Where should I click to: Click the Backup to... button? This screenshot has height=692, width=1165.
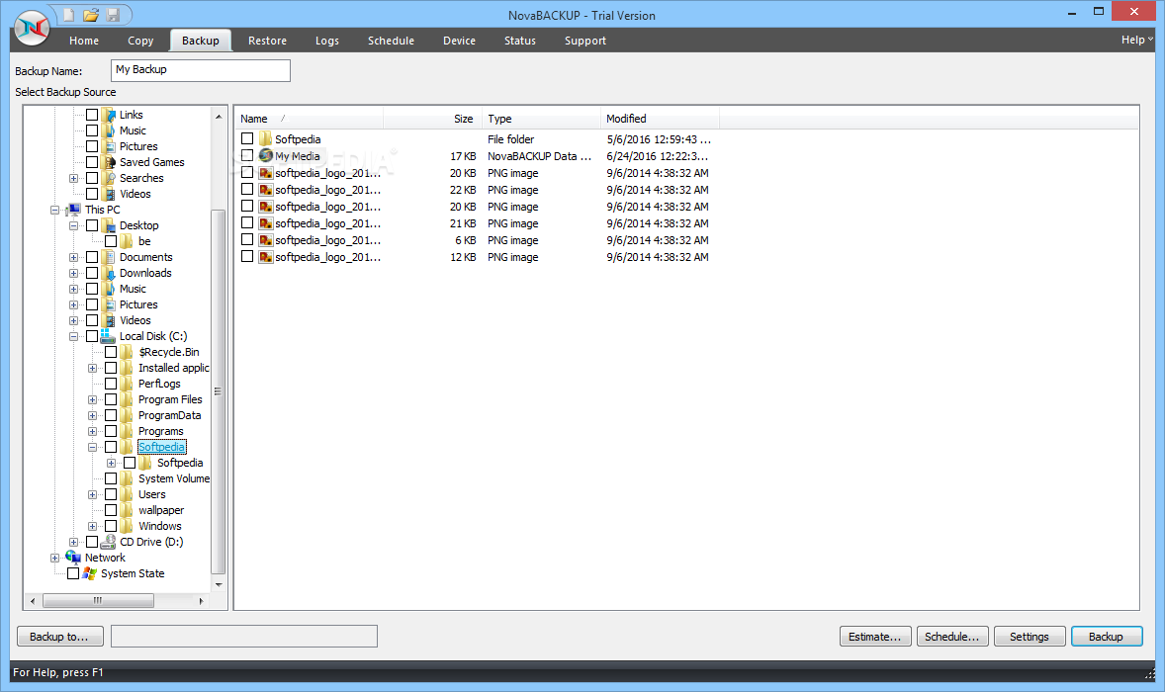point(59,637)
